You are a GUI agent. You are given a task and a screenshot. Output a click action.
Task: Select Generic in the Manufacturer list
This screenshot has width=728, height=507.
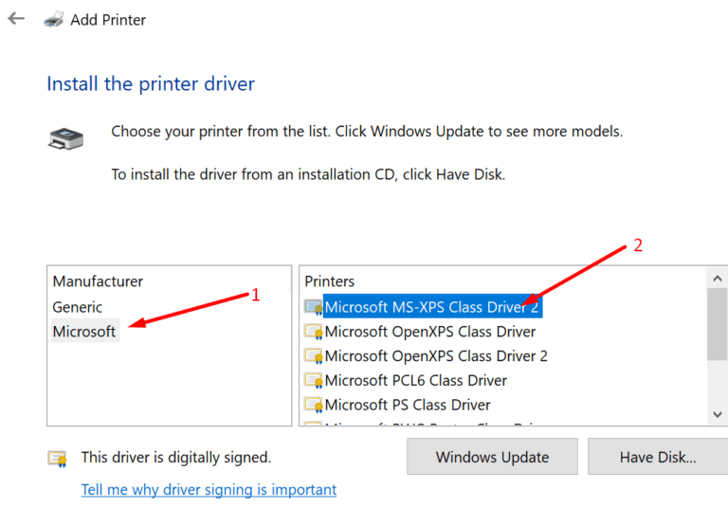78,307
